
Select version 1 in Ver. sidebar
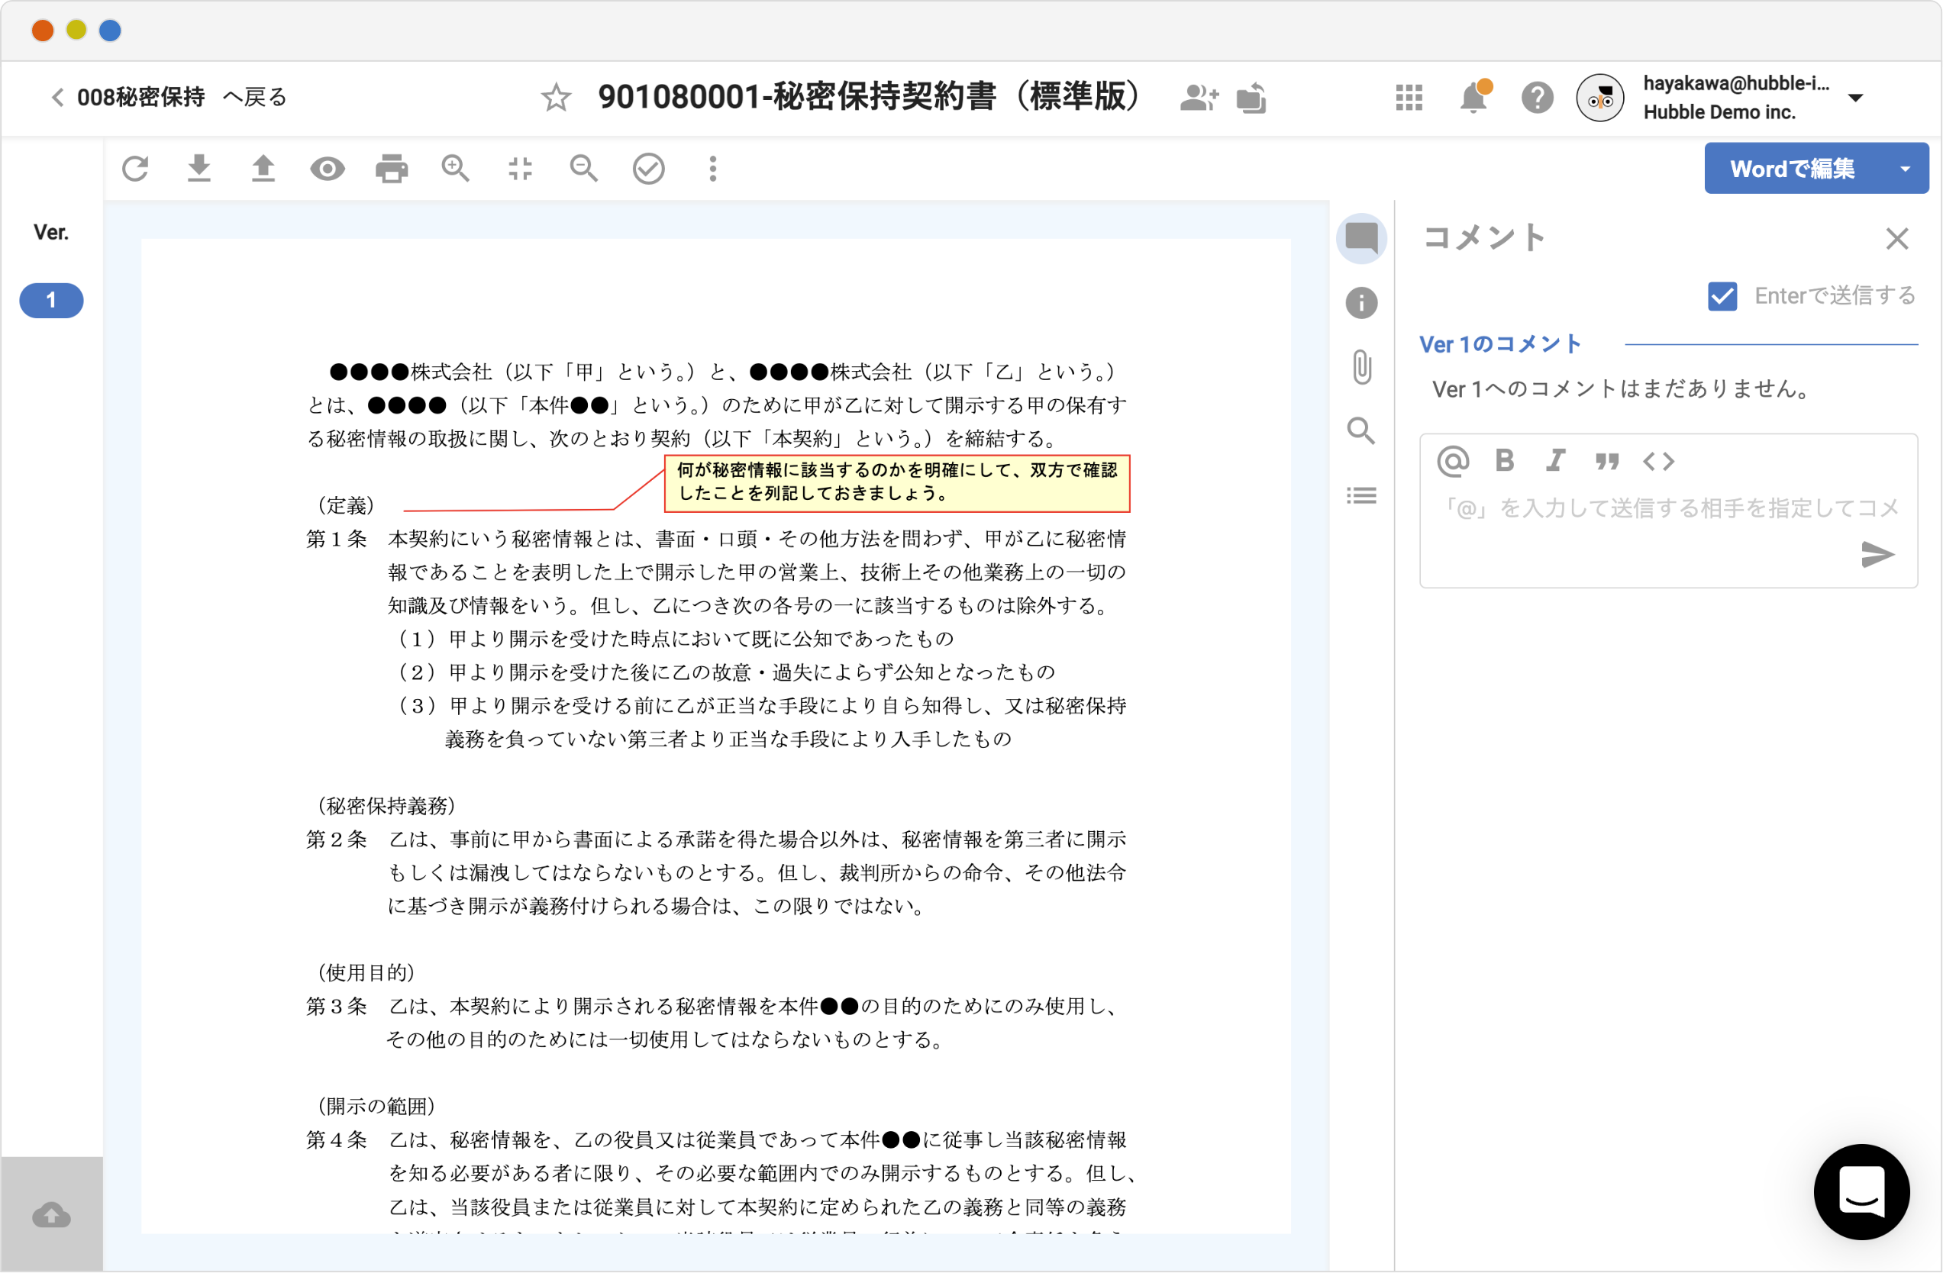point(51,300)
